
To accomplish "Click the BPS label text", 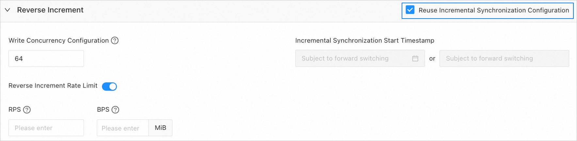I will pyautogui.click(x=103, y=109).
